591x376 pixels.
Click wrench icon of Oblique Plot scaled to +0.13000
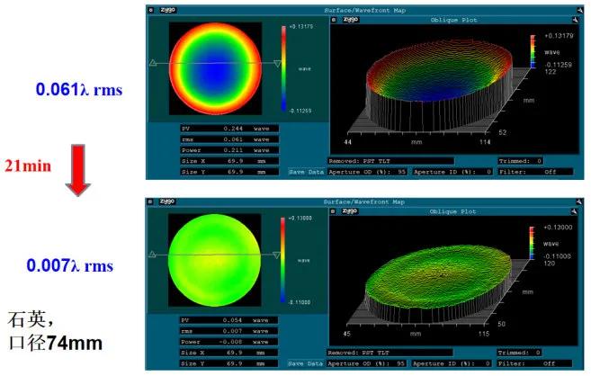pyautogui.click(x=574, y=211)
